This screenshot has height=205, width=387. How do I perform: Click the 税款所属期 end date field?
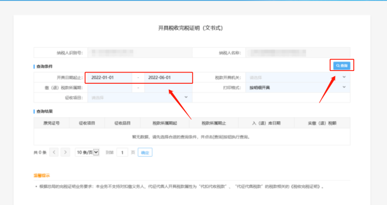click(167, 87)
